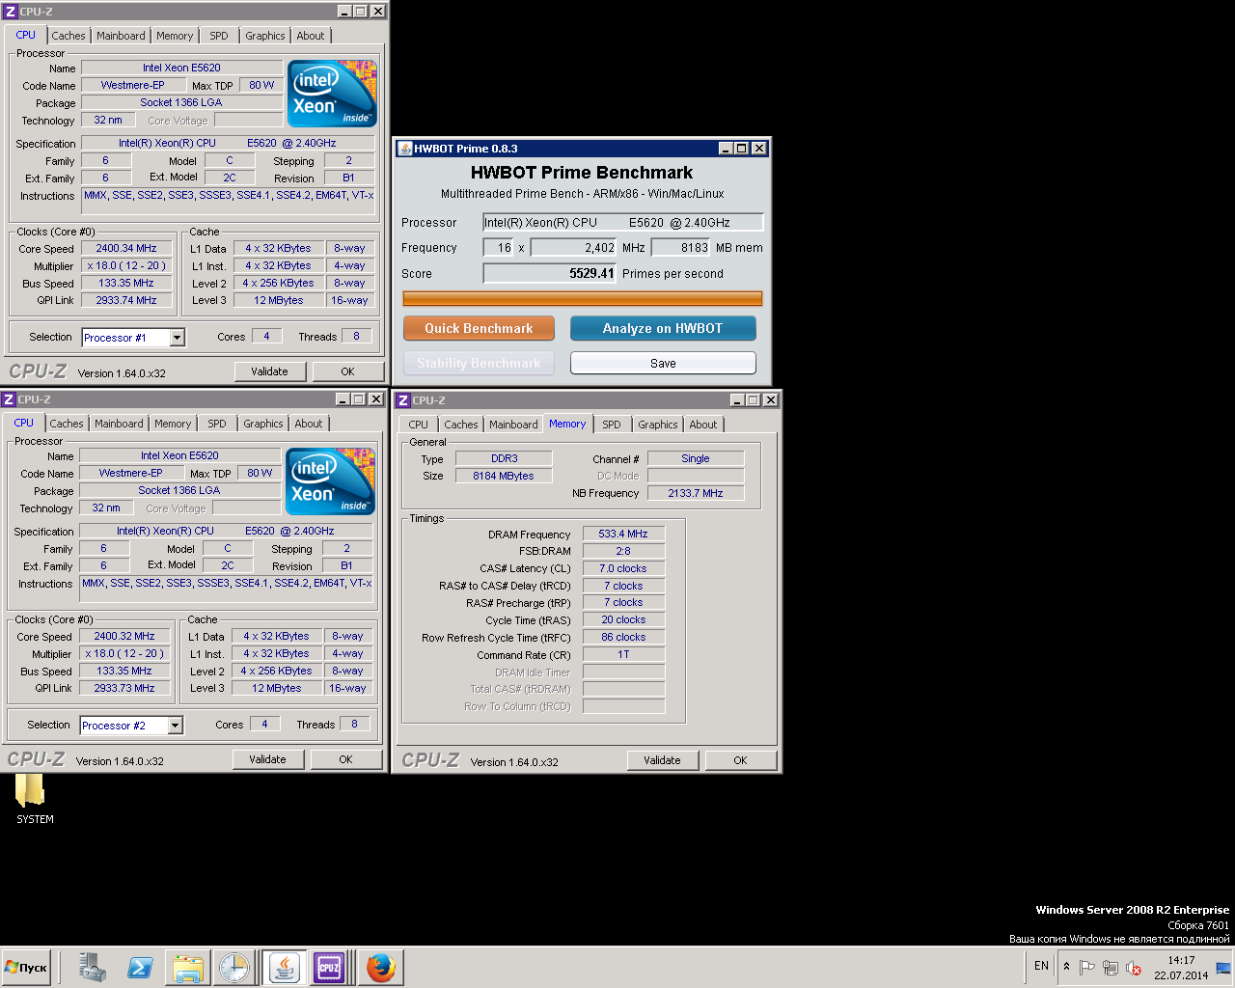
Task: Switch to Caches tab in Processor #1 CPU-Z
Action: tap(69, 36)
